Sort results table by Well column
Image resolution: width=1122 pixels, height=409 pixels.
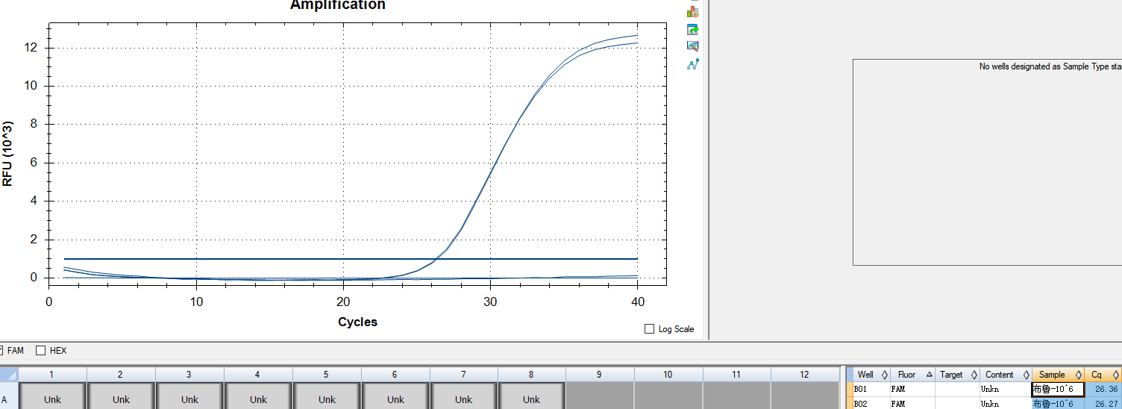click(871, 375)
